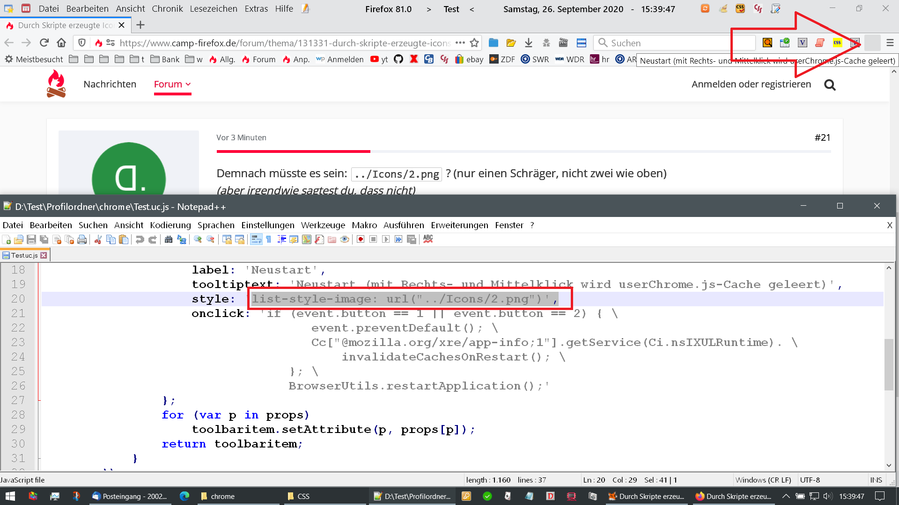
Task: Click the Find binoculars icon in Notepad++
Action: click(169, 239)
